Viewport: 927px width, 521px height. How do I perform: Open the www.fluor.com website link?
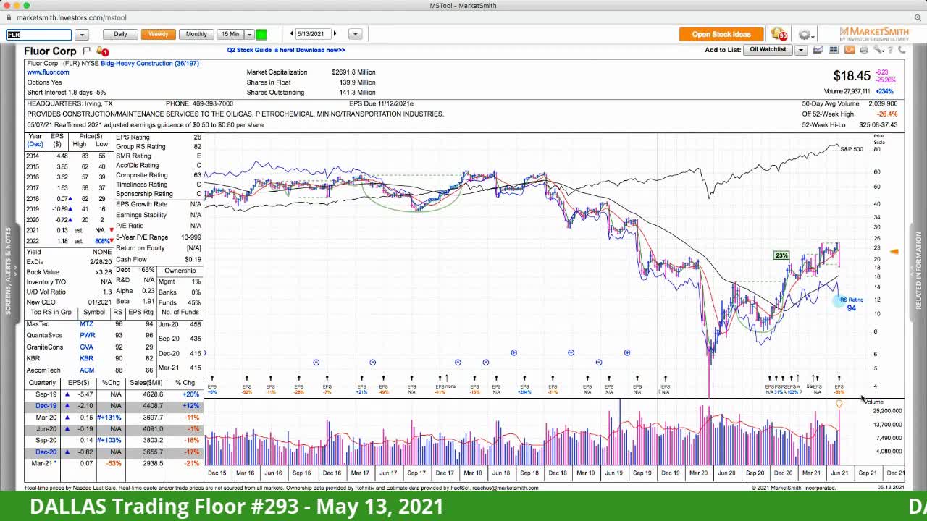(48, 72)
